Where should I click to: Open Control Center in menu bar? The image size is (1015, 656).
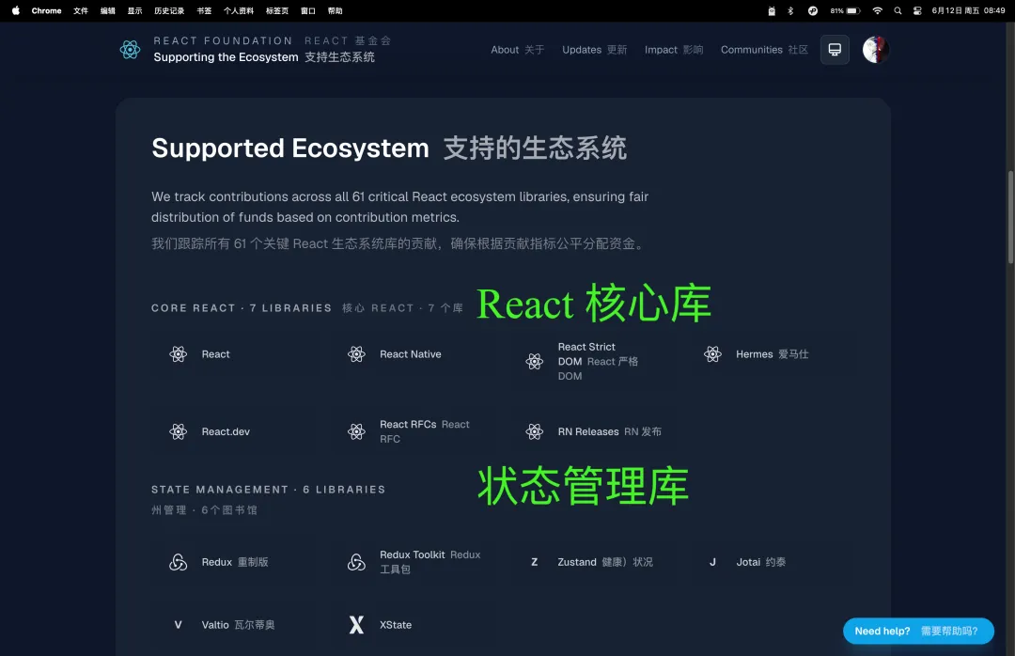tap(917, 10)
